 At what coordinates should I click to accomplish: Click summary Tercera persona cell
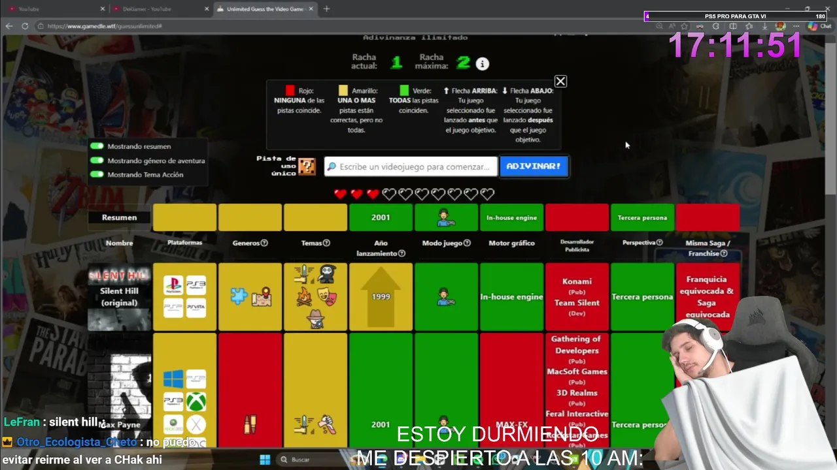point(642,217)
